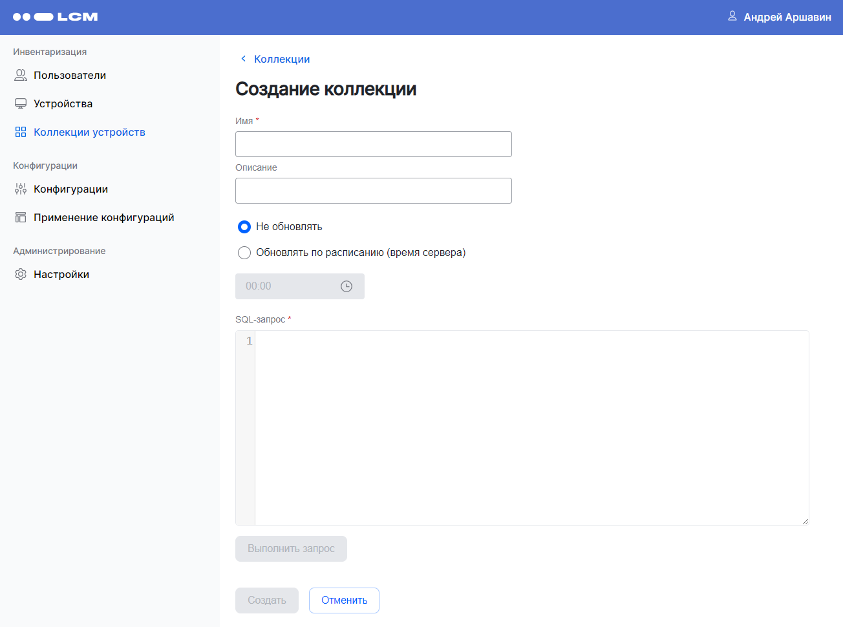Viewport: 843px width, 627px height.
Task: Click the SQL editor resize handle
Action: click(805, 521)
